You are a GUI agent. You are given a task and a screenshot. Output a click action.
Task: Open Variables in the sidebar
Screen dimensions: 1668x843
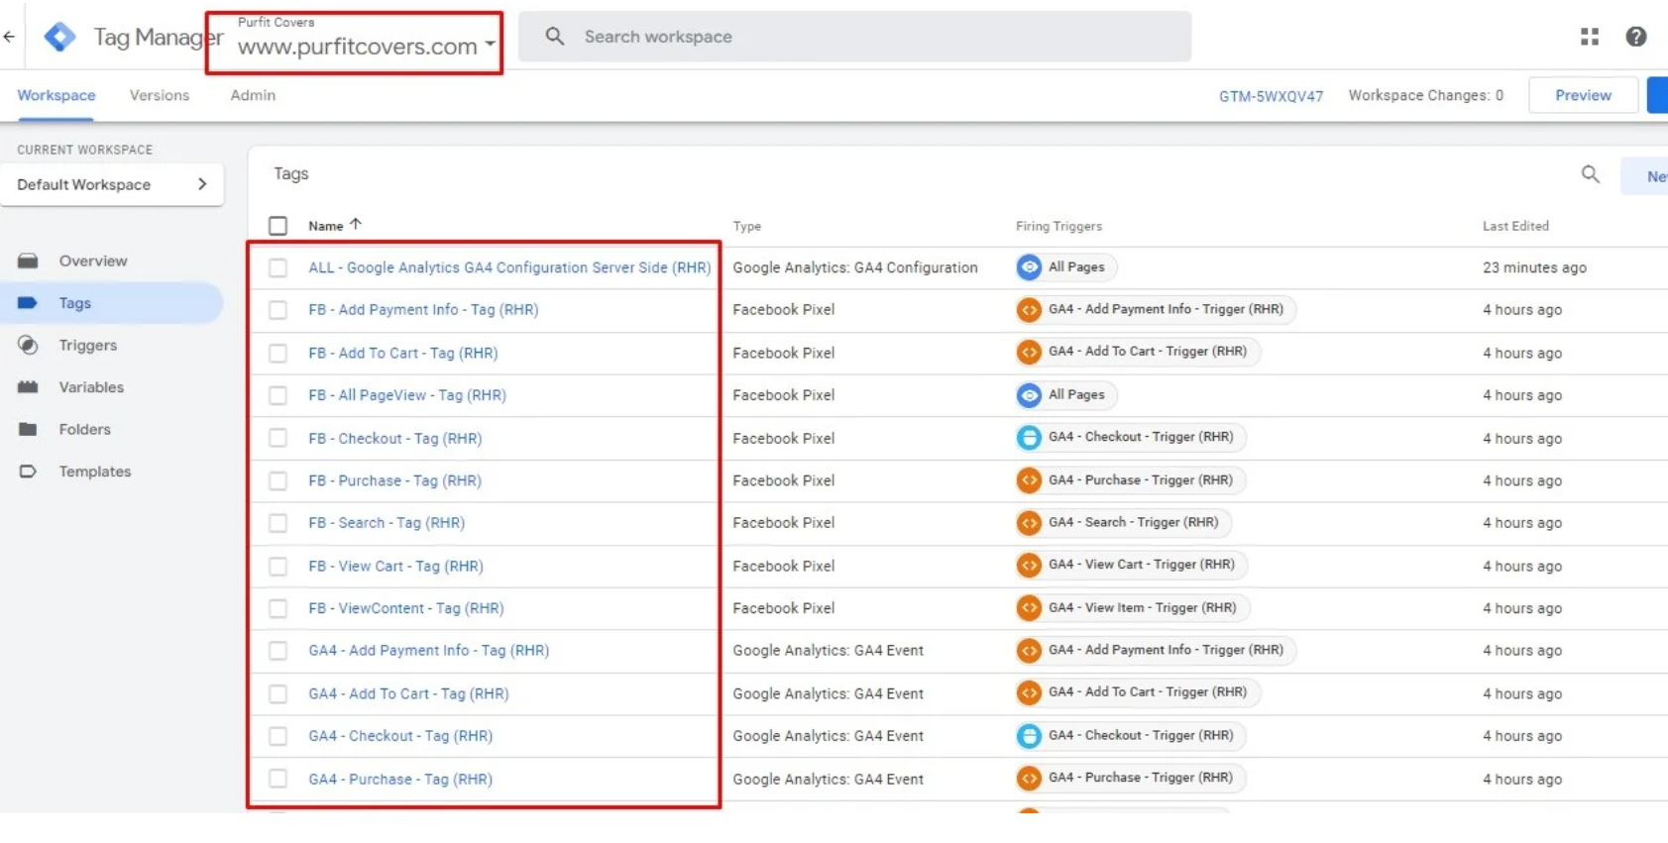pos(90,387)
